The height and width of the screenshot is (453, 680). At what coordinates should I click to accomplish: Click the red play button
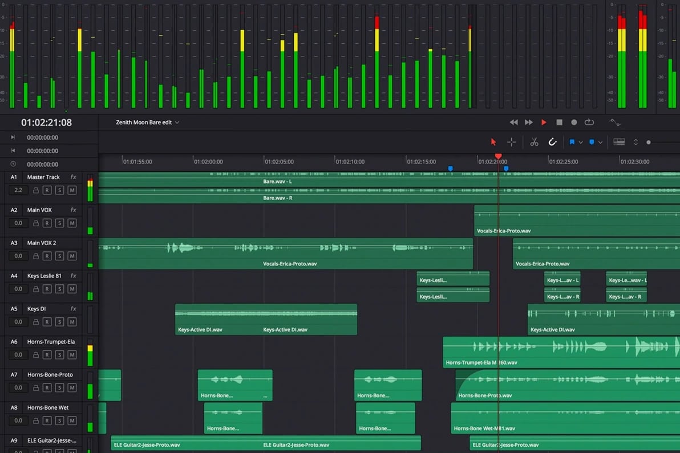[x=544, y=123]
